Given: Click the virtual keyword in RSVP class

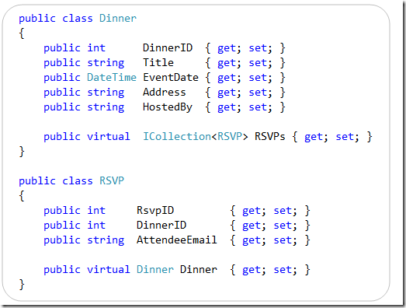Looking at the screenshot, I should tap(109, 270).
